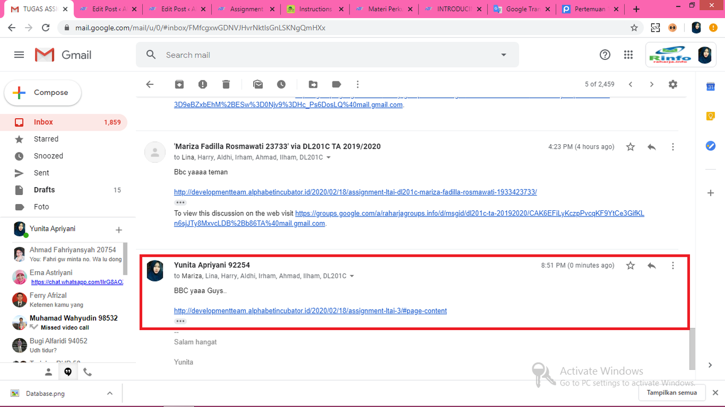725x407 pixels.
Task: Open Gmail settings gear
Action: point(673,84)
